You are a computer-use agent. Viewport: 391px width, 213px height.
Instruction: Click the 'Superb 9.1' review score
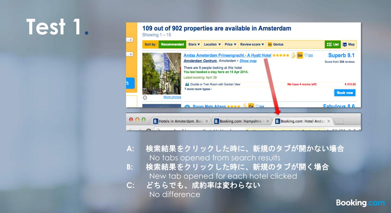coord(341,55)
